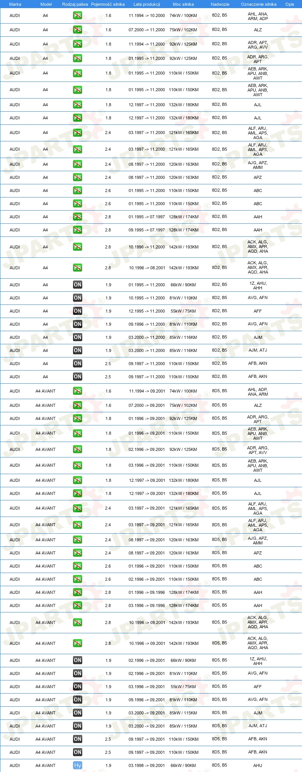Click 'AJM, ATJ' in the A4 AVANT row
302x772 pixels.
(258, 726)
